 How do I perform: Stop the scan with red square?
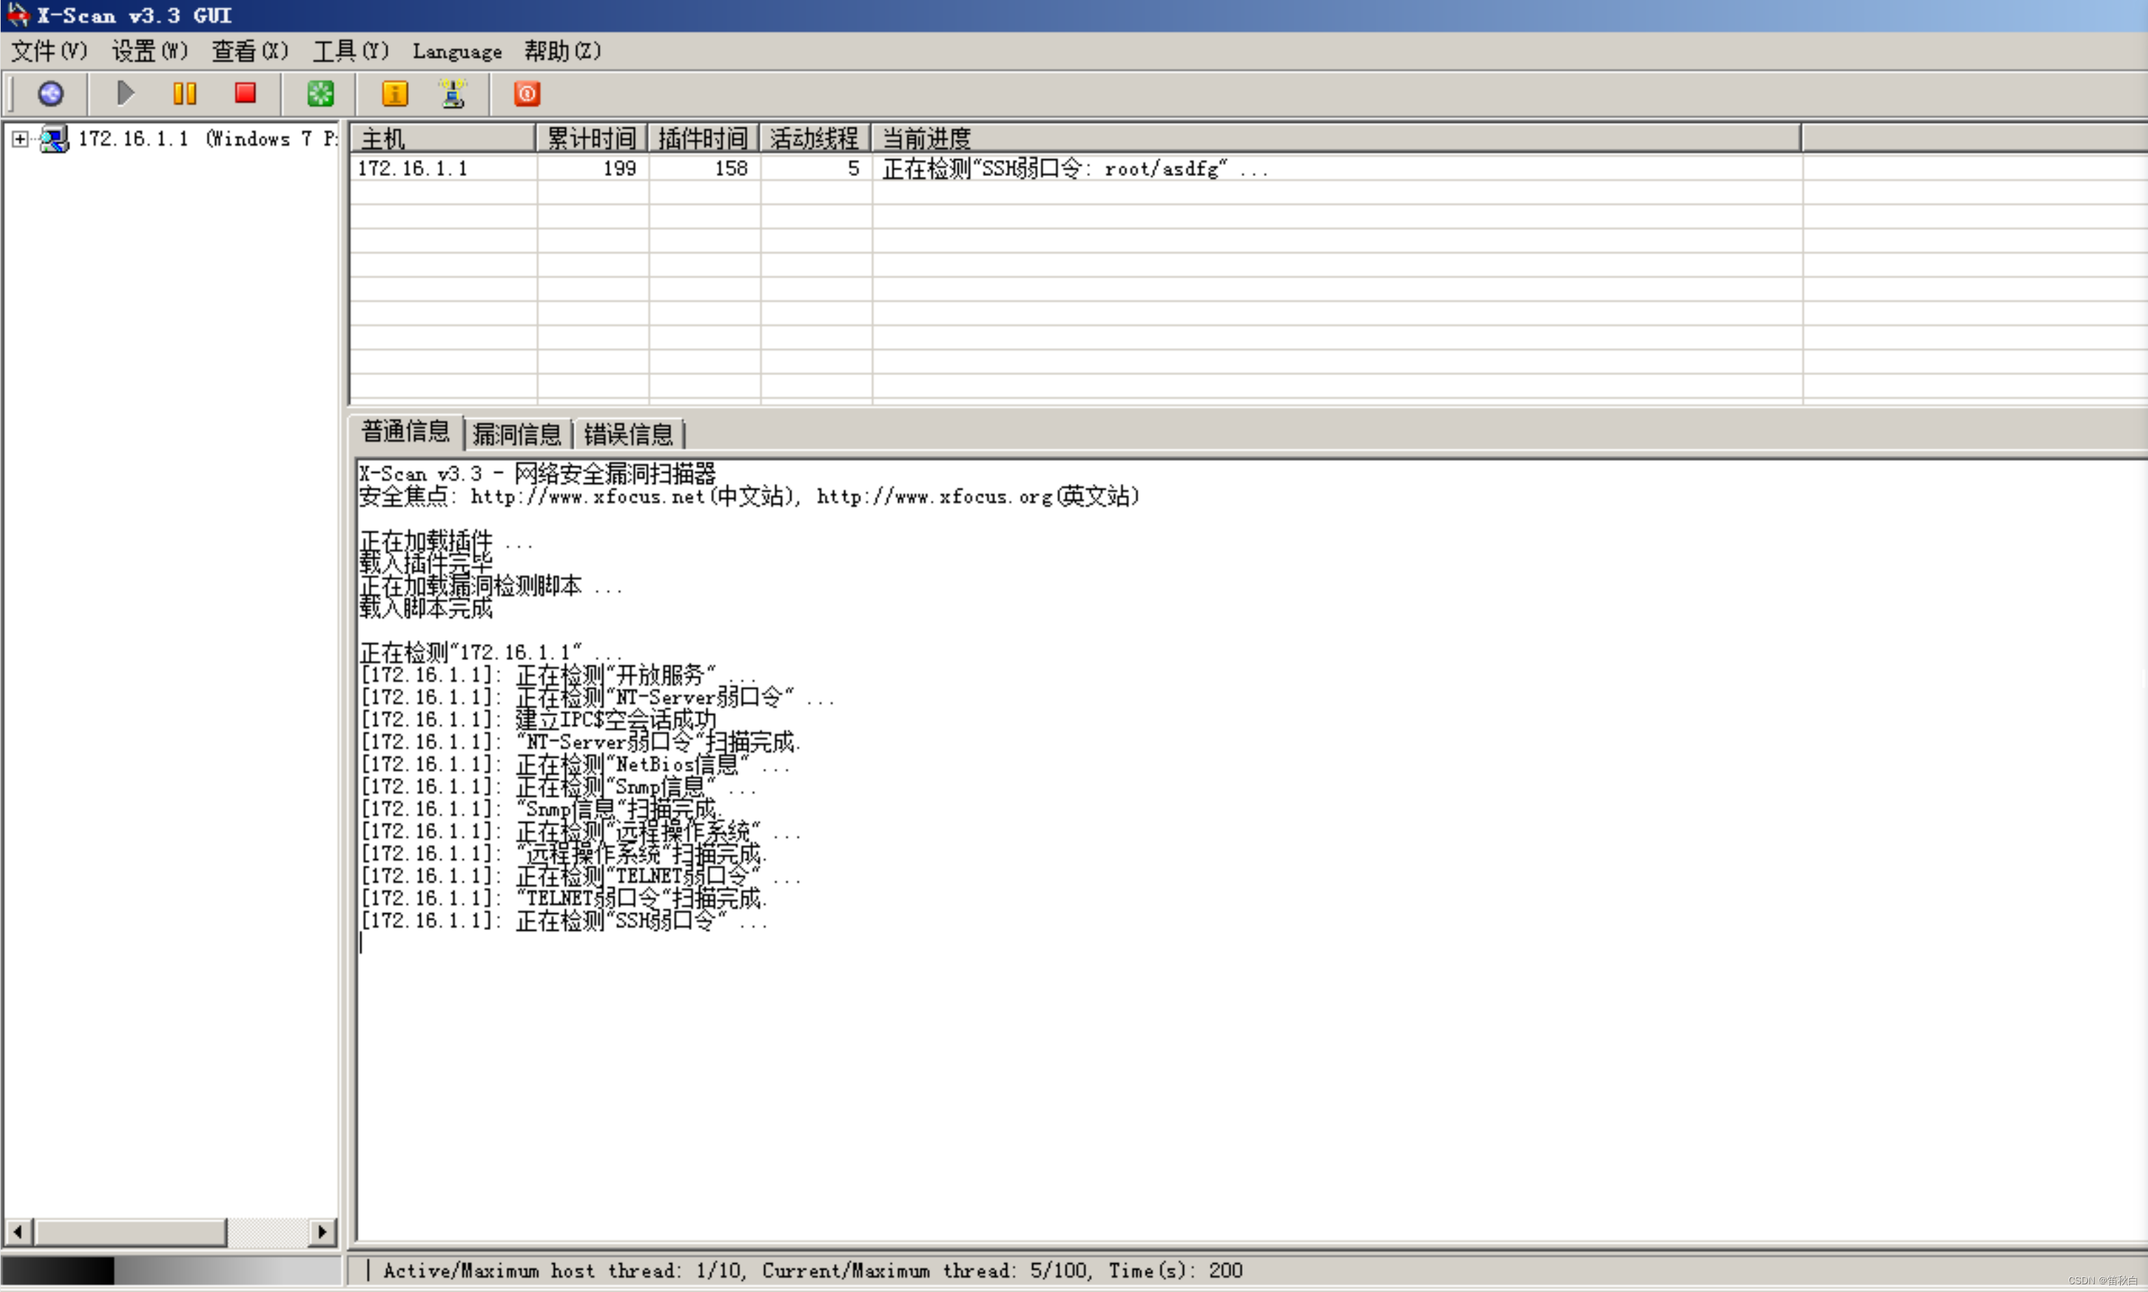pyautogui.click(x=245, y=93)
